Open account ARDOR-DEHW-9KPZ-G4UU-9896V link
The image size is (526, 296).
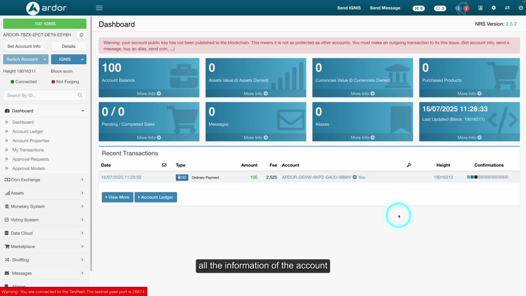(316, 177)
